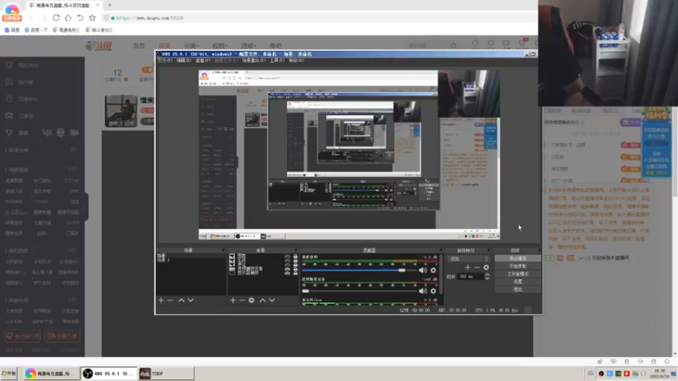Open Desktop Audio channel settings gear
The height and width of the screenshot is (381, 678).
click(x=433, y=270)
